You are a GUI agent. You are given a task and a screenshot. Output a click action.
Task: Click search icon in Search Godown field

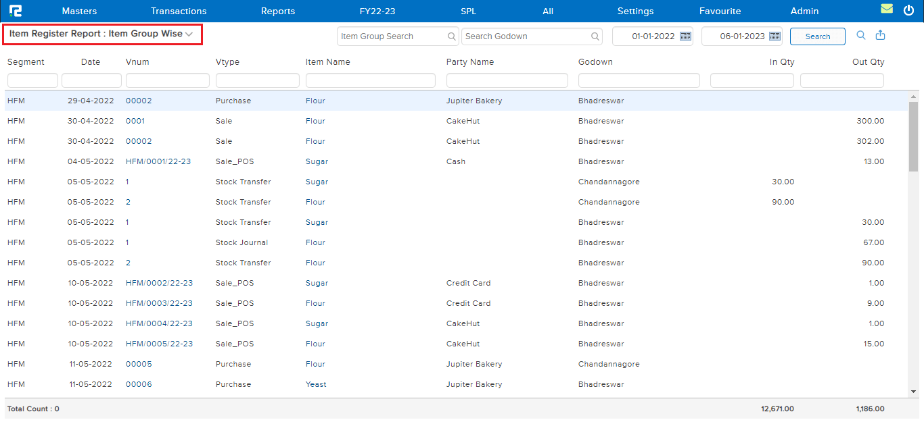coord(595,36)
